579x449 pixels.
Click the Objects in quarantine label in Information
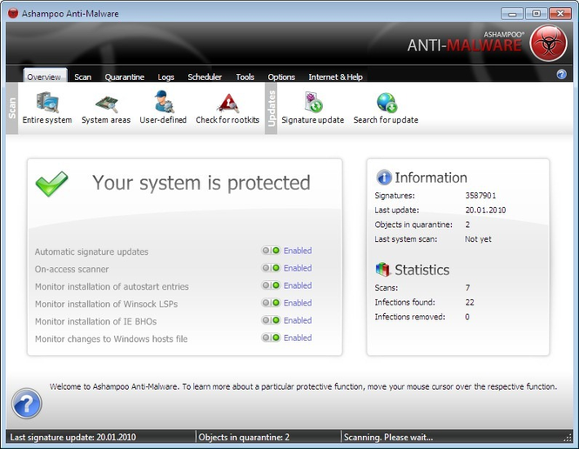414,224
